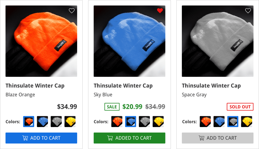Choose gray swatch on the Blaze Orange card
This screenshot has height=149, width=259.
pos(56,121)
